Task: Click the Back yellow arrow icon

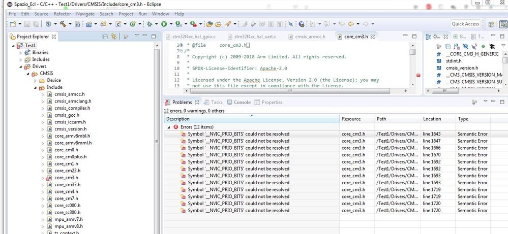Action: (x=350, y=24)
